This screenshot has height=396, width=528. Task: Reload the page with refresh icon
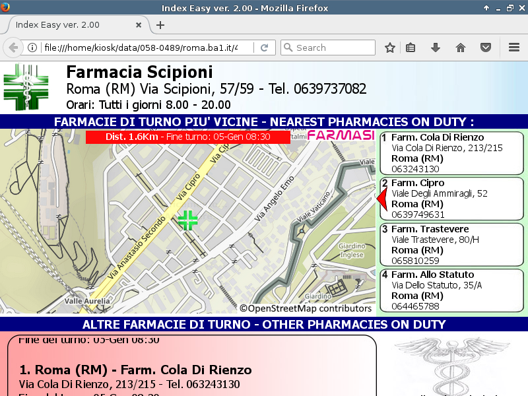pos(264,48)
